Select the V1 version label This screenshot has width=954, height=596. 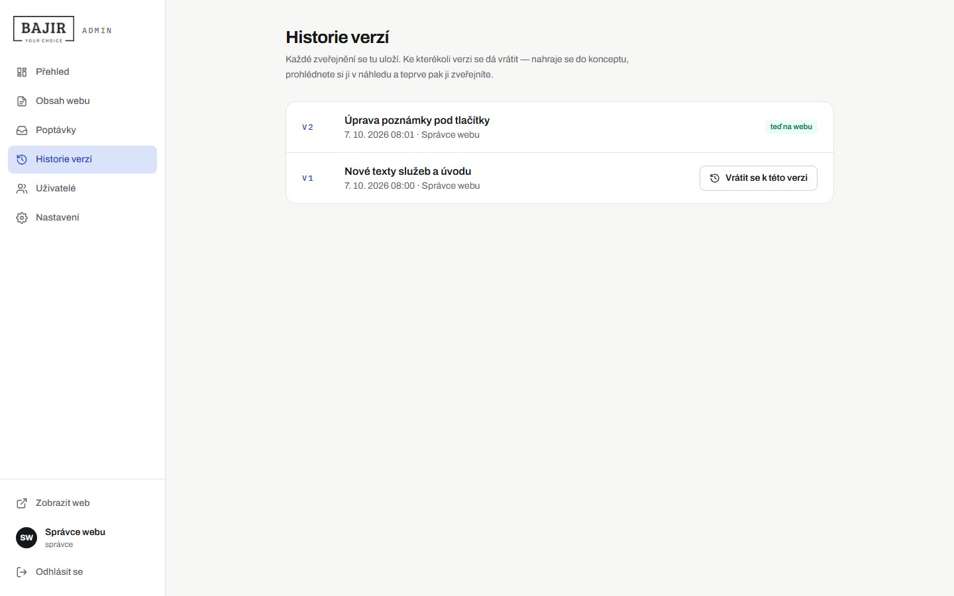[x=307, y=178]
